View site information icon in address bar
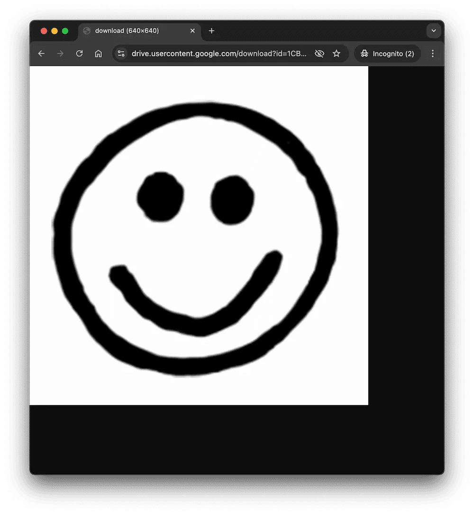Image resolution: width=474 pixels, height=514 pixels. [x=121, y=54]
